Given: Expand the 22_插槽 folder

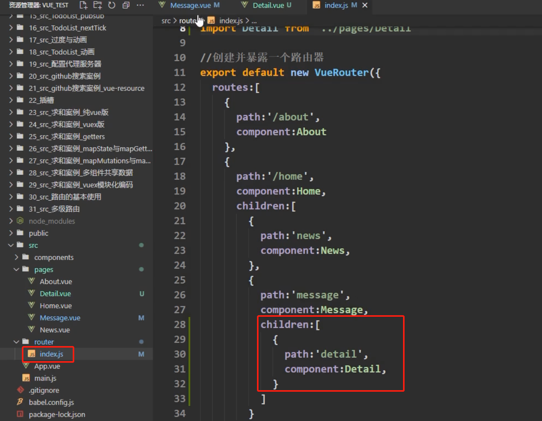Looking at the screenshot, I should pos(11,100).
